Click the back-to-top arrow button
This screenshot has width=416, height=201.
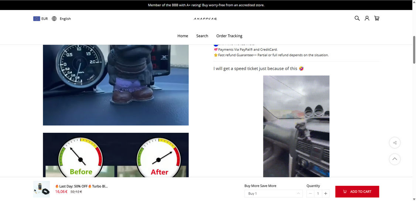pyautogui.click(x=395, y=159)
